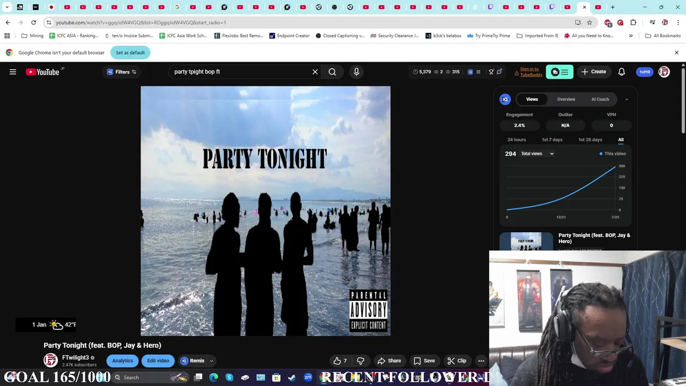Reload the page

click(x=33, y=23)
